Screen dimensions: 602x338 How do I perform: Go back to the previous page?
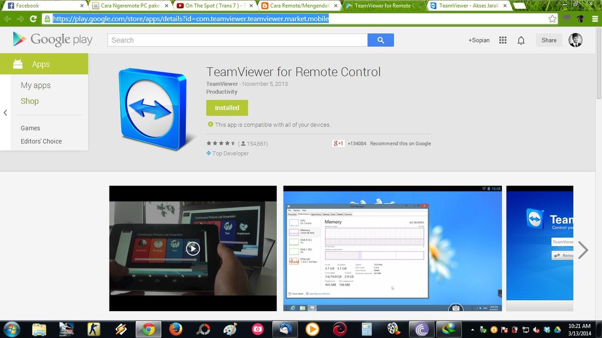coord(7,19)
